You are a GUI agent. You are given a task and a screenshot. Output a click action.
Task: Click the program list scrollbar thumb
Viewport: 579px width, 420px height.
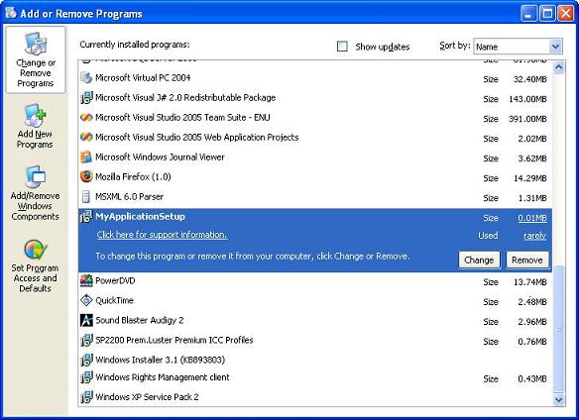coord(559,329)
